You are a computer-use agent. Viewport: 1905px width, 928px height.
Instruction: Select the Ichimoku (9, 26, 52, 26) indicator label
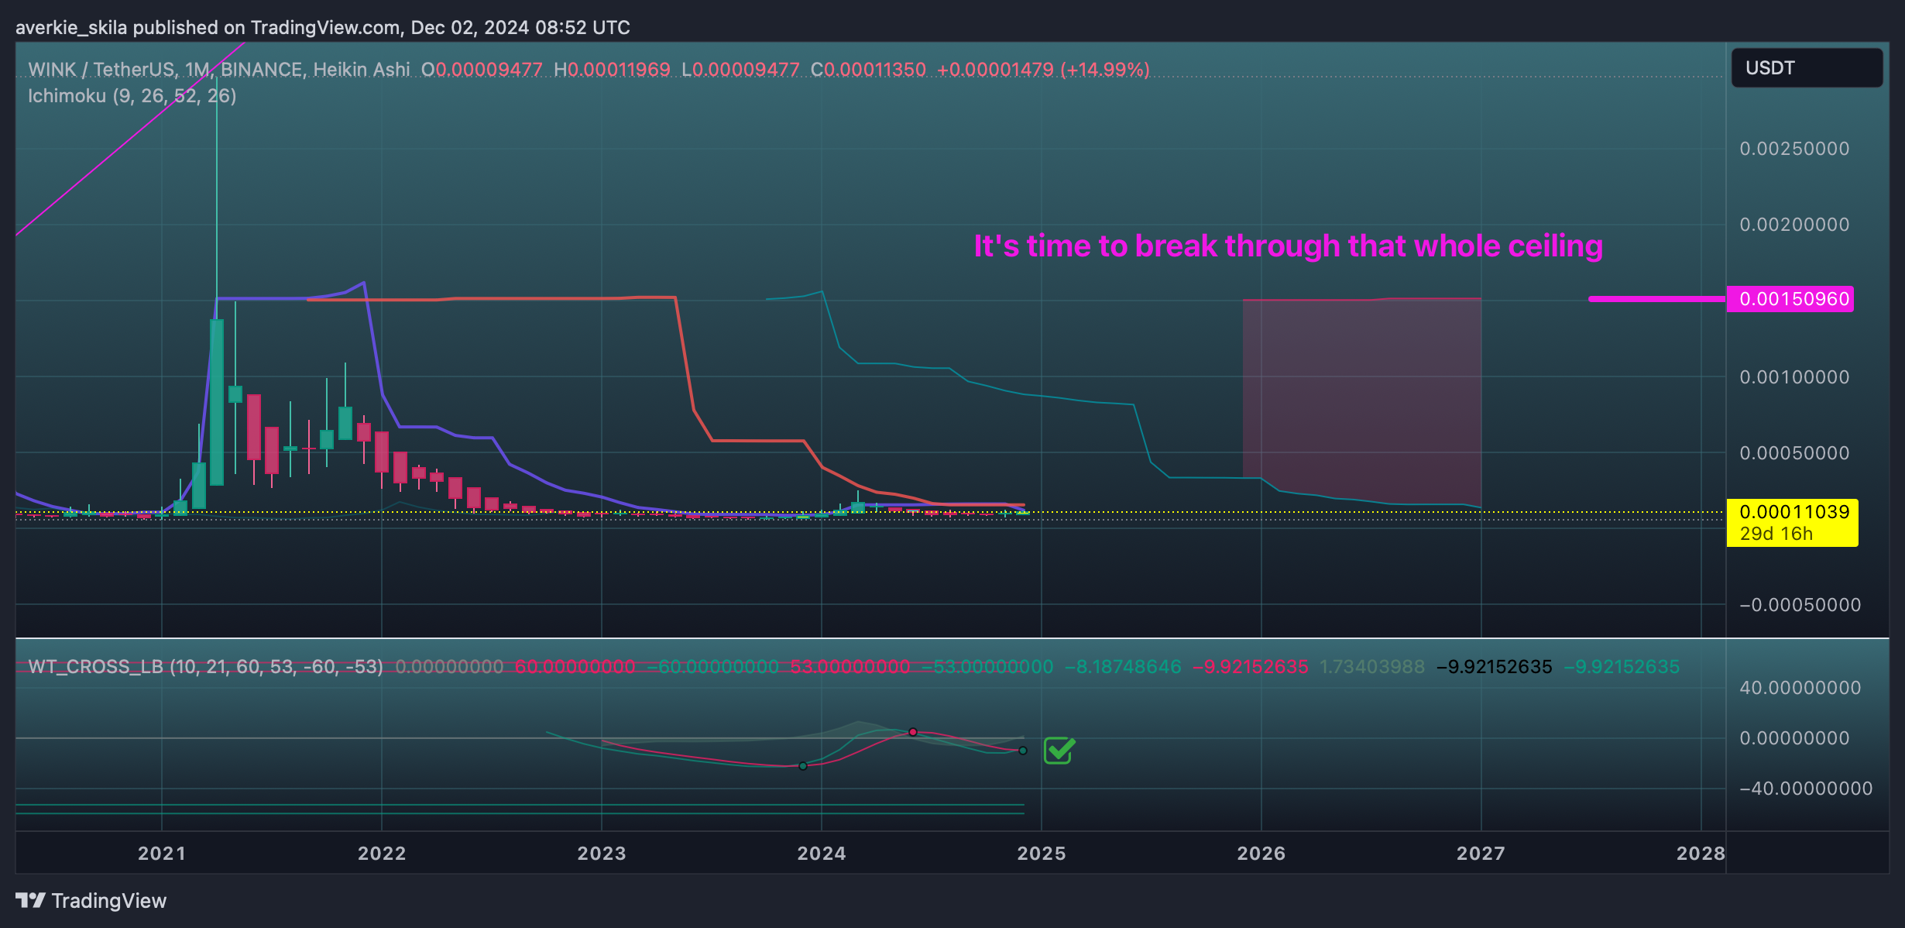click(132, 96)
